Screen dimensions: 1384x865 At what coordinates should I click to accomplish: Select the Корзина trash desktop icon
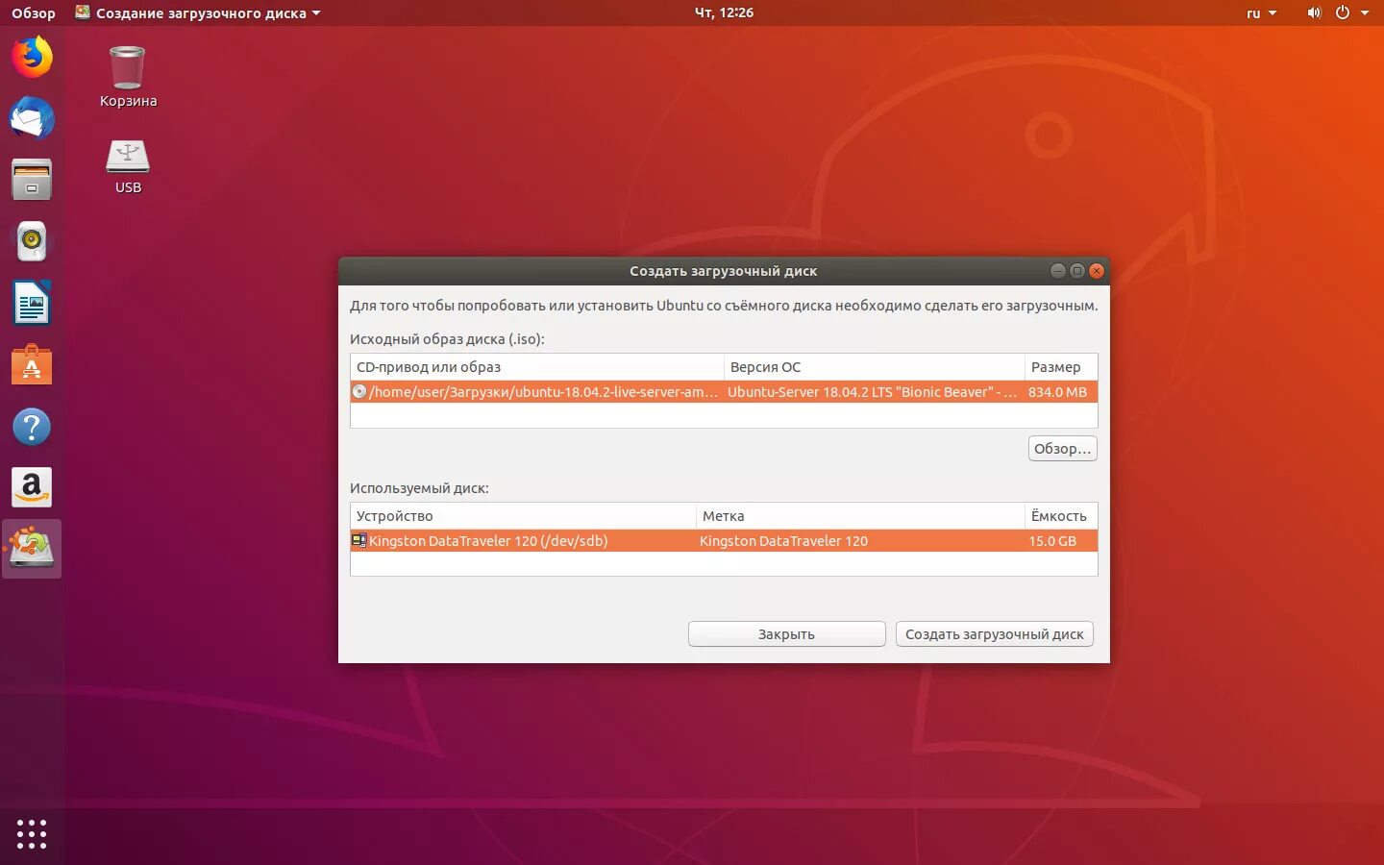tap(128, 77)
